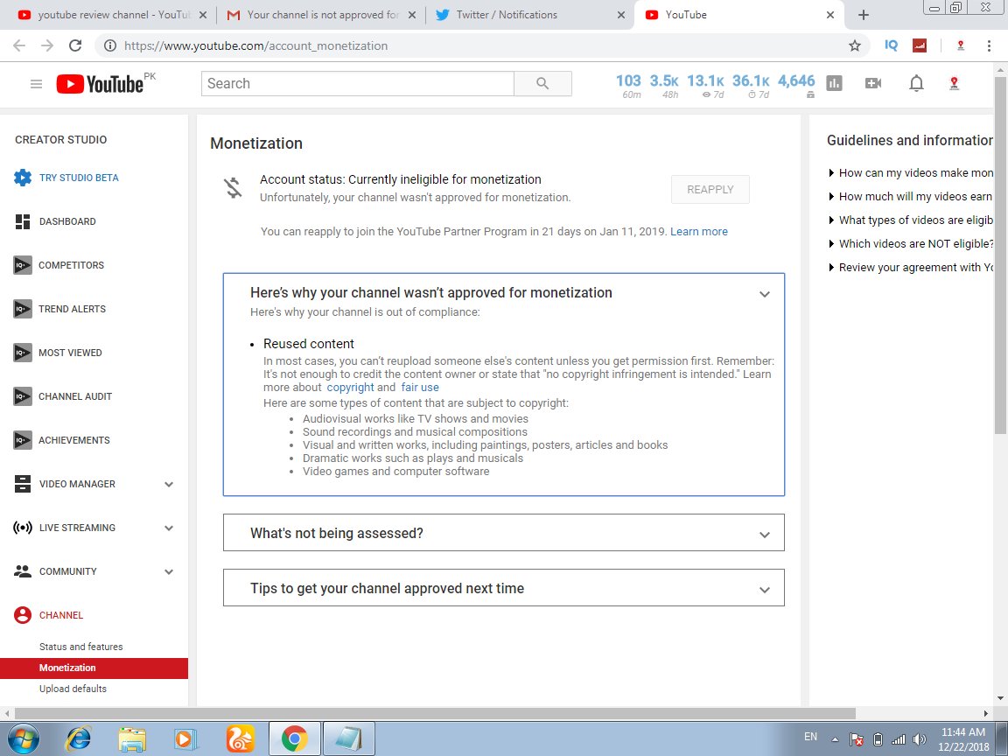Open the account avatar menu in YouTube header
1008x756 pixels.
pos(954,83)
